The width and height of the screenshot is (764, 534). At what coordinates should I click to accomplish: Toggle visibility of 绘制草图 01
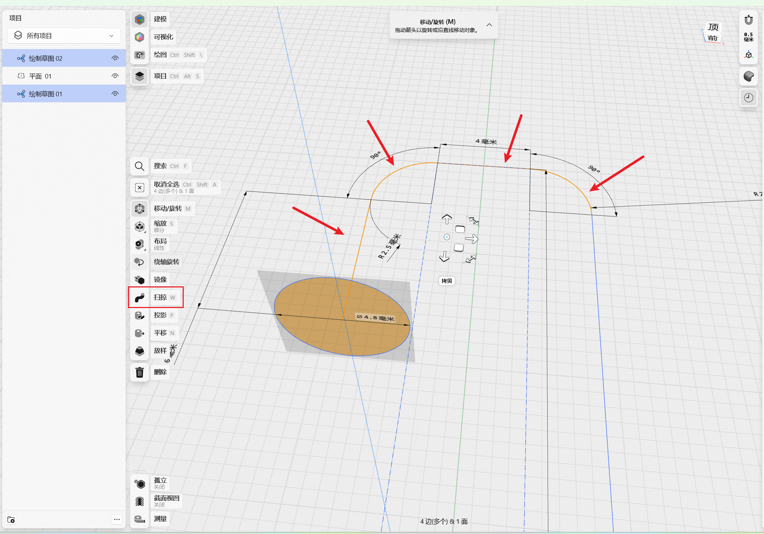click(115, 94)
